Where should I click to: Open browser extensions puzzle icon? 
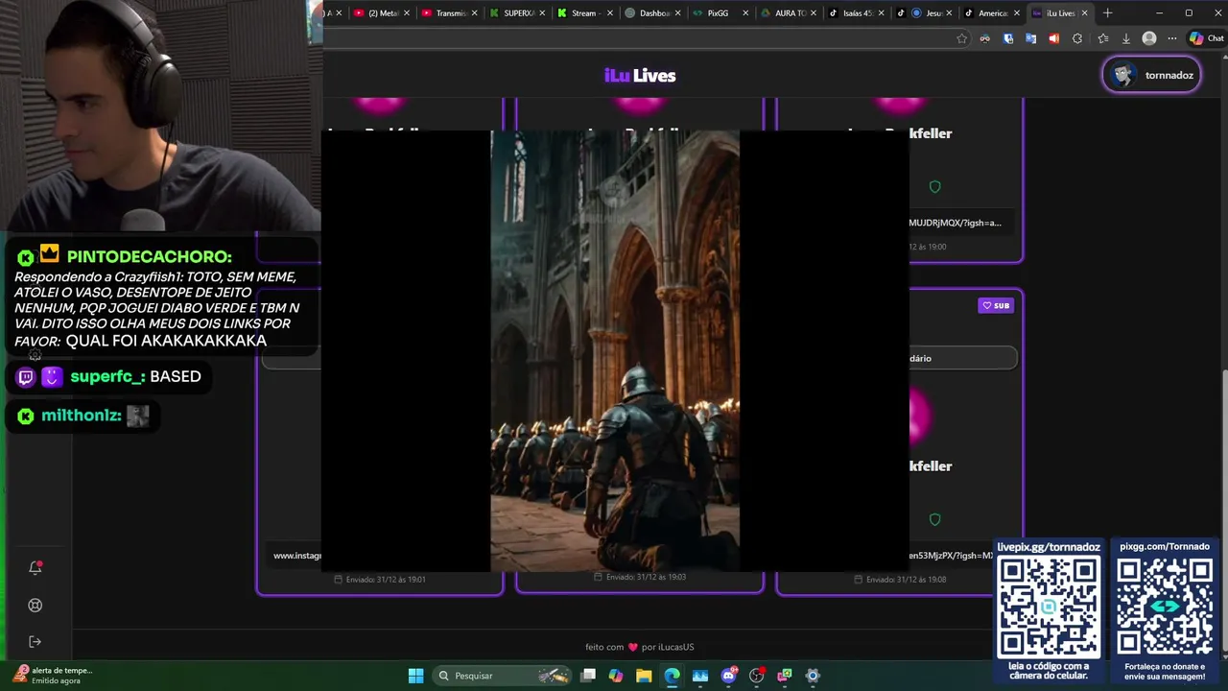point(1077,38)
